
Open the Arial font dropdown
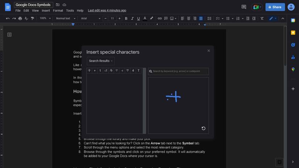point(89,18)
